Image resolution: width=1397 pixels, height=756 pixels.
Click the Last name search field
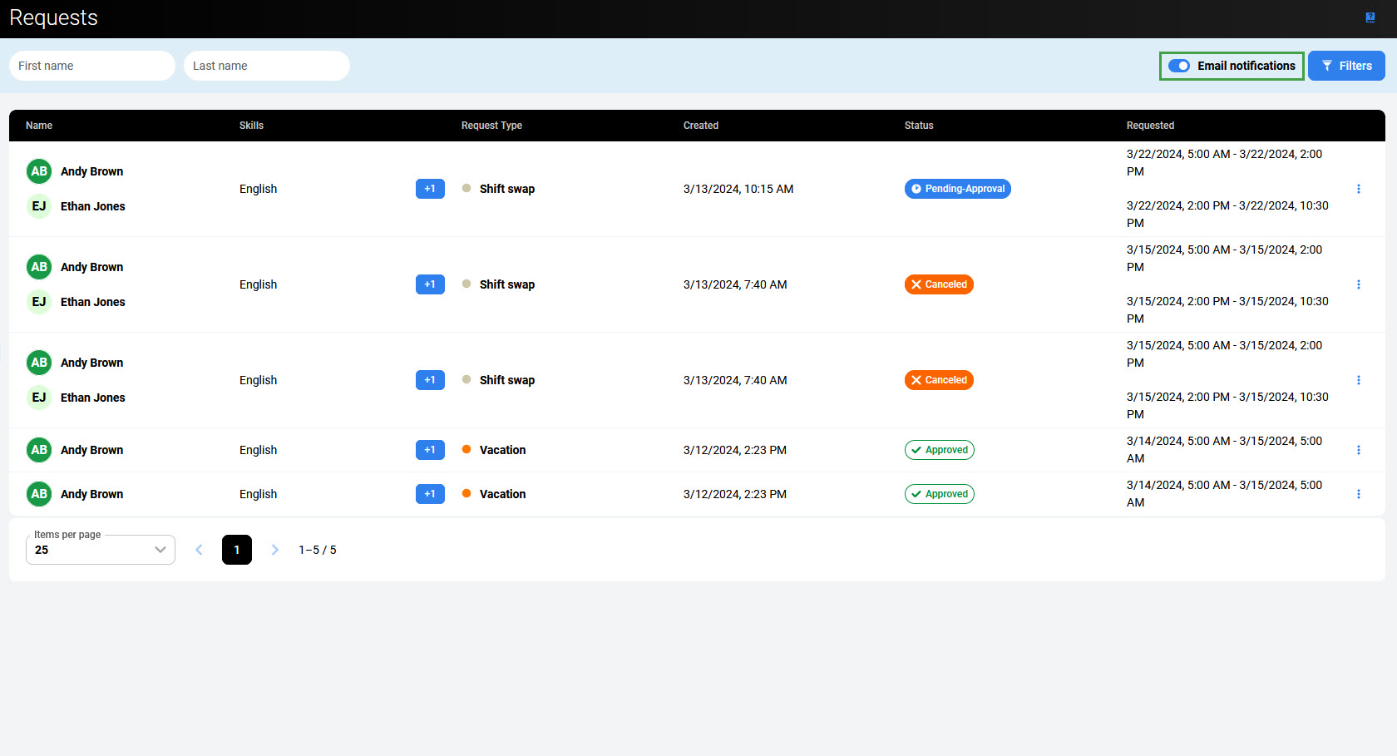[x=267, y=66]
